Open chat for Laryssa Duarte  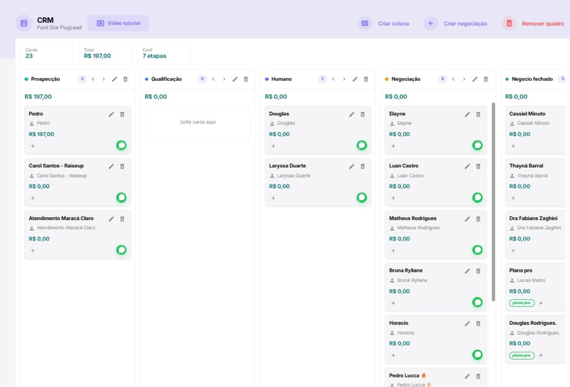(x=362, y=197)
